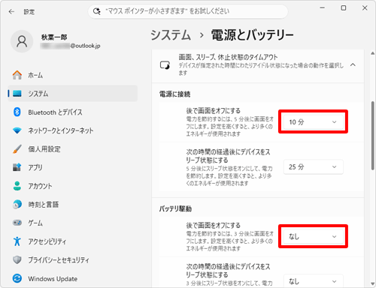Click the 電源とバッテリー page title
Viewport: 376px width, 288px height.
(x=252, y=34)
